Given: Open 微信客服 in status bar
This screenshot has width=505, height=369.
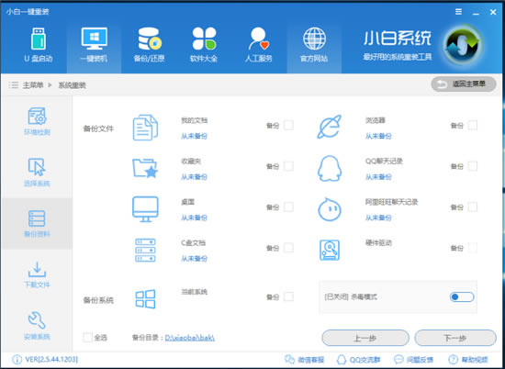Looking at the screenshot, I should pos(304,360).
